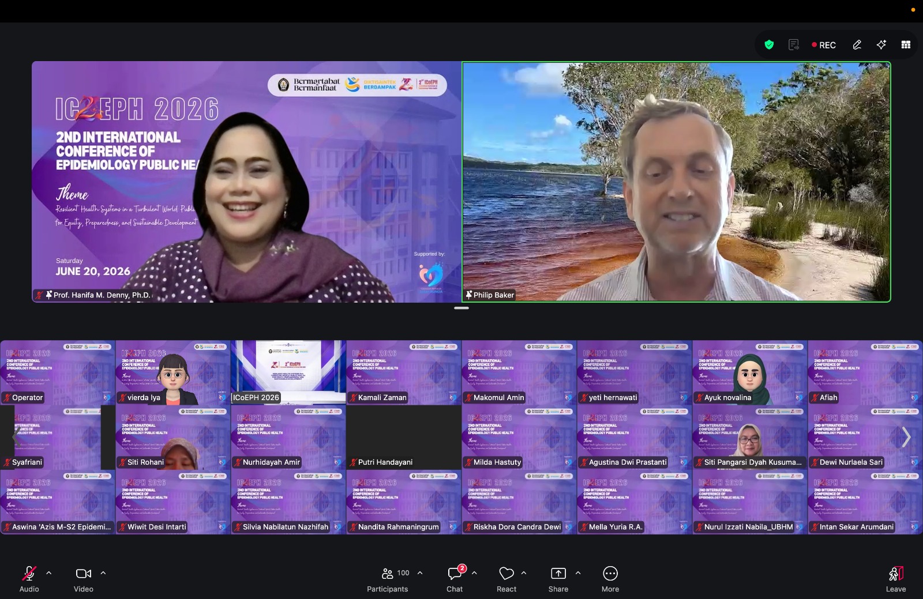This screenshot has width=923, height=599.
Task: Click the green encryption shield icon
Action: coord(769,45)
